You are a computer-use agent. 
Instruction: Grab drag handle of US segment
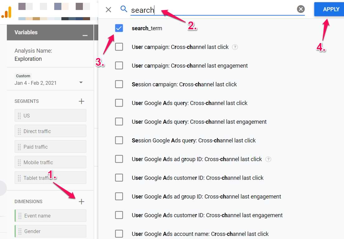coord(19,116)
